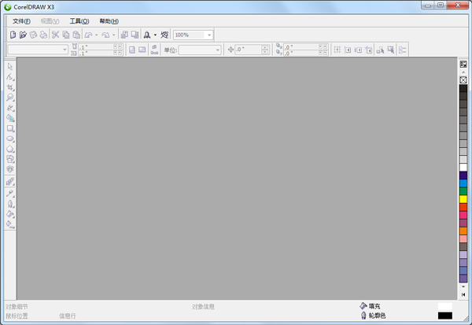Select the Outline pen tool
Viewport: 472px width, 325px height.
[x=10, y=204]
